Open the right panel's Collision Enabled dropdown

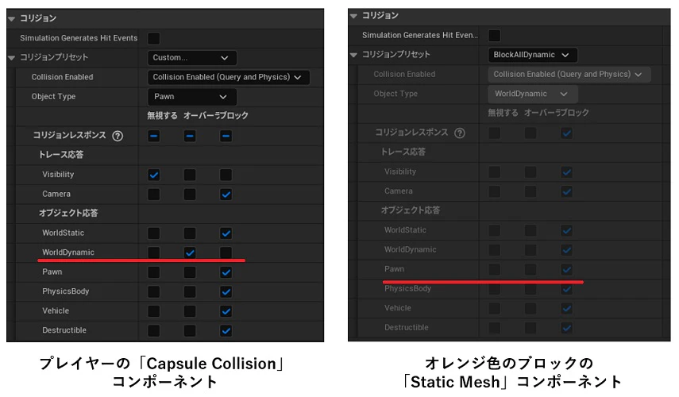pos(569,75)
